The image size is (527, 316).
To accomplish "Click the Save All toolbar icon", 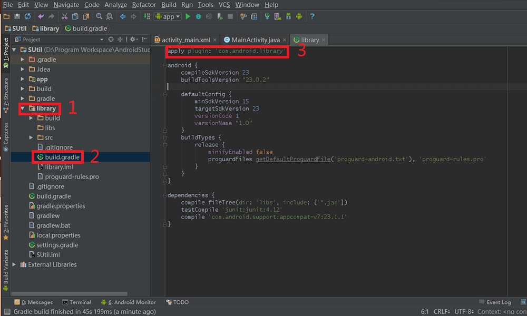I will pyautogui.click(x=17, y=17).
